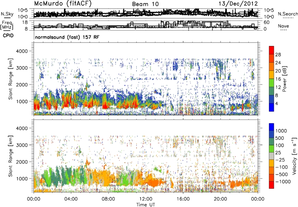Click the '24' power colorbar label
This screenshot has height=207, width=298.
(278, 63)
